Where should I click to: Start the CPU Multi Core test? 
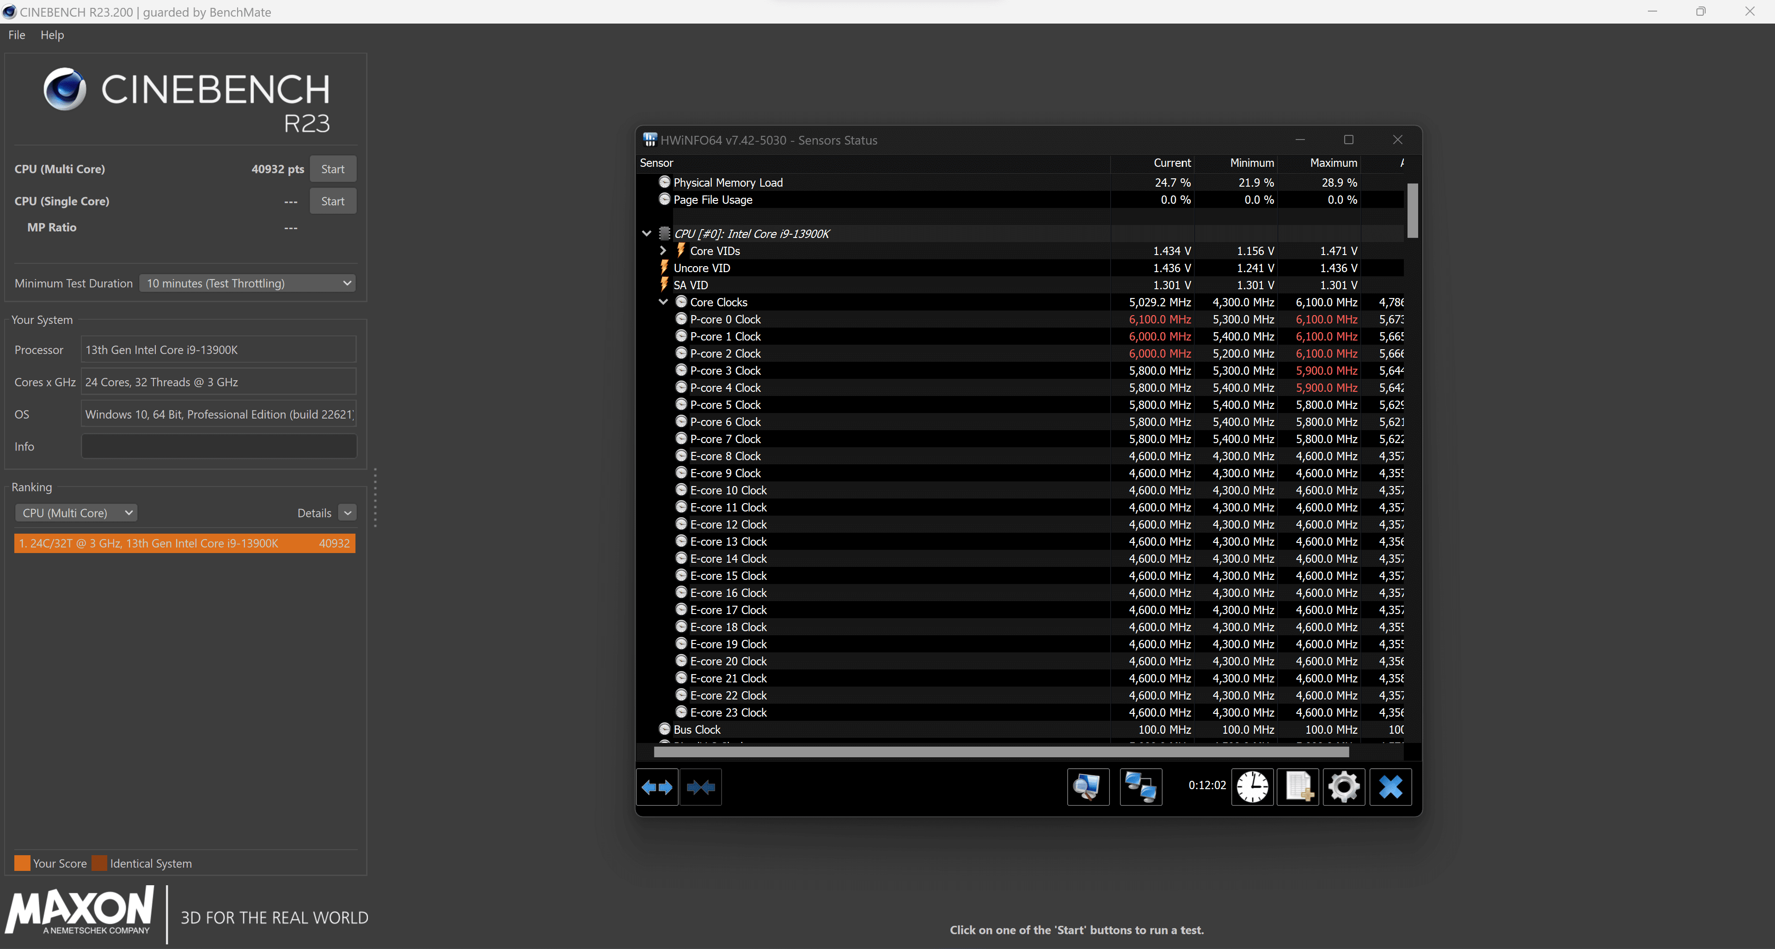click(x=332, y=170)
